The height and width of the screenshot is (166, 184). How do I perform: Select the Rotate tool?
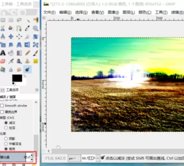click(x=36, y=36)
